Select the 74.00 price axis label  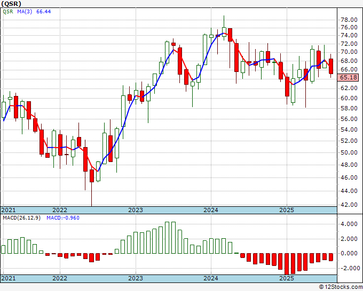click(x=349, y=35)
